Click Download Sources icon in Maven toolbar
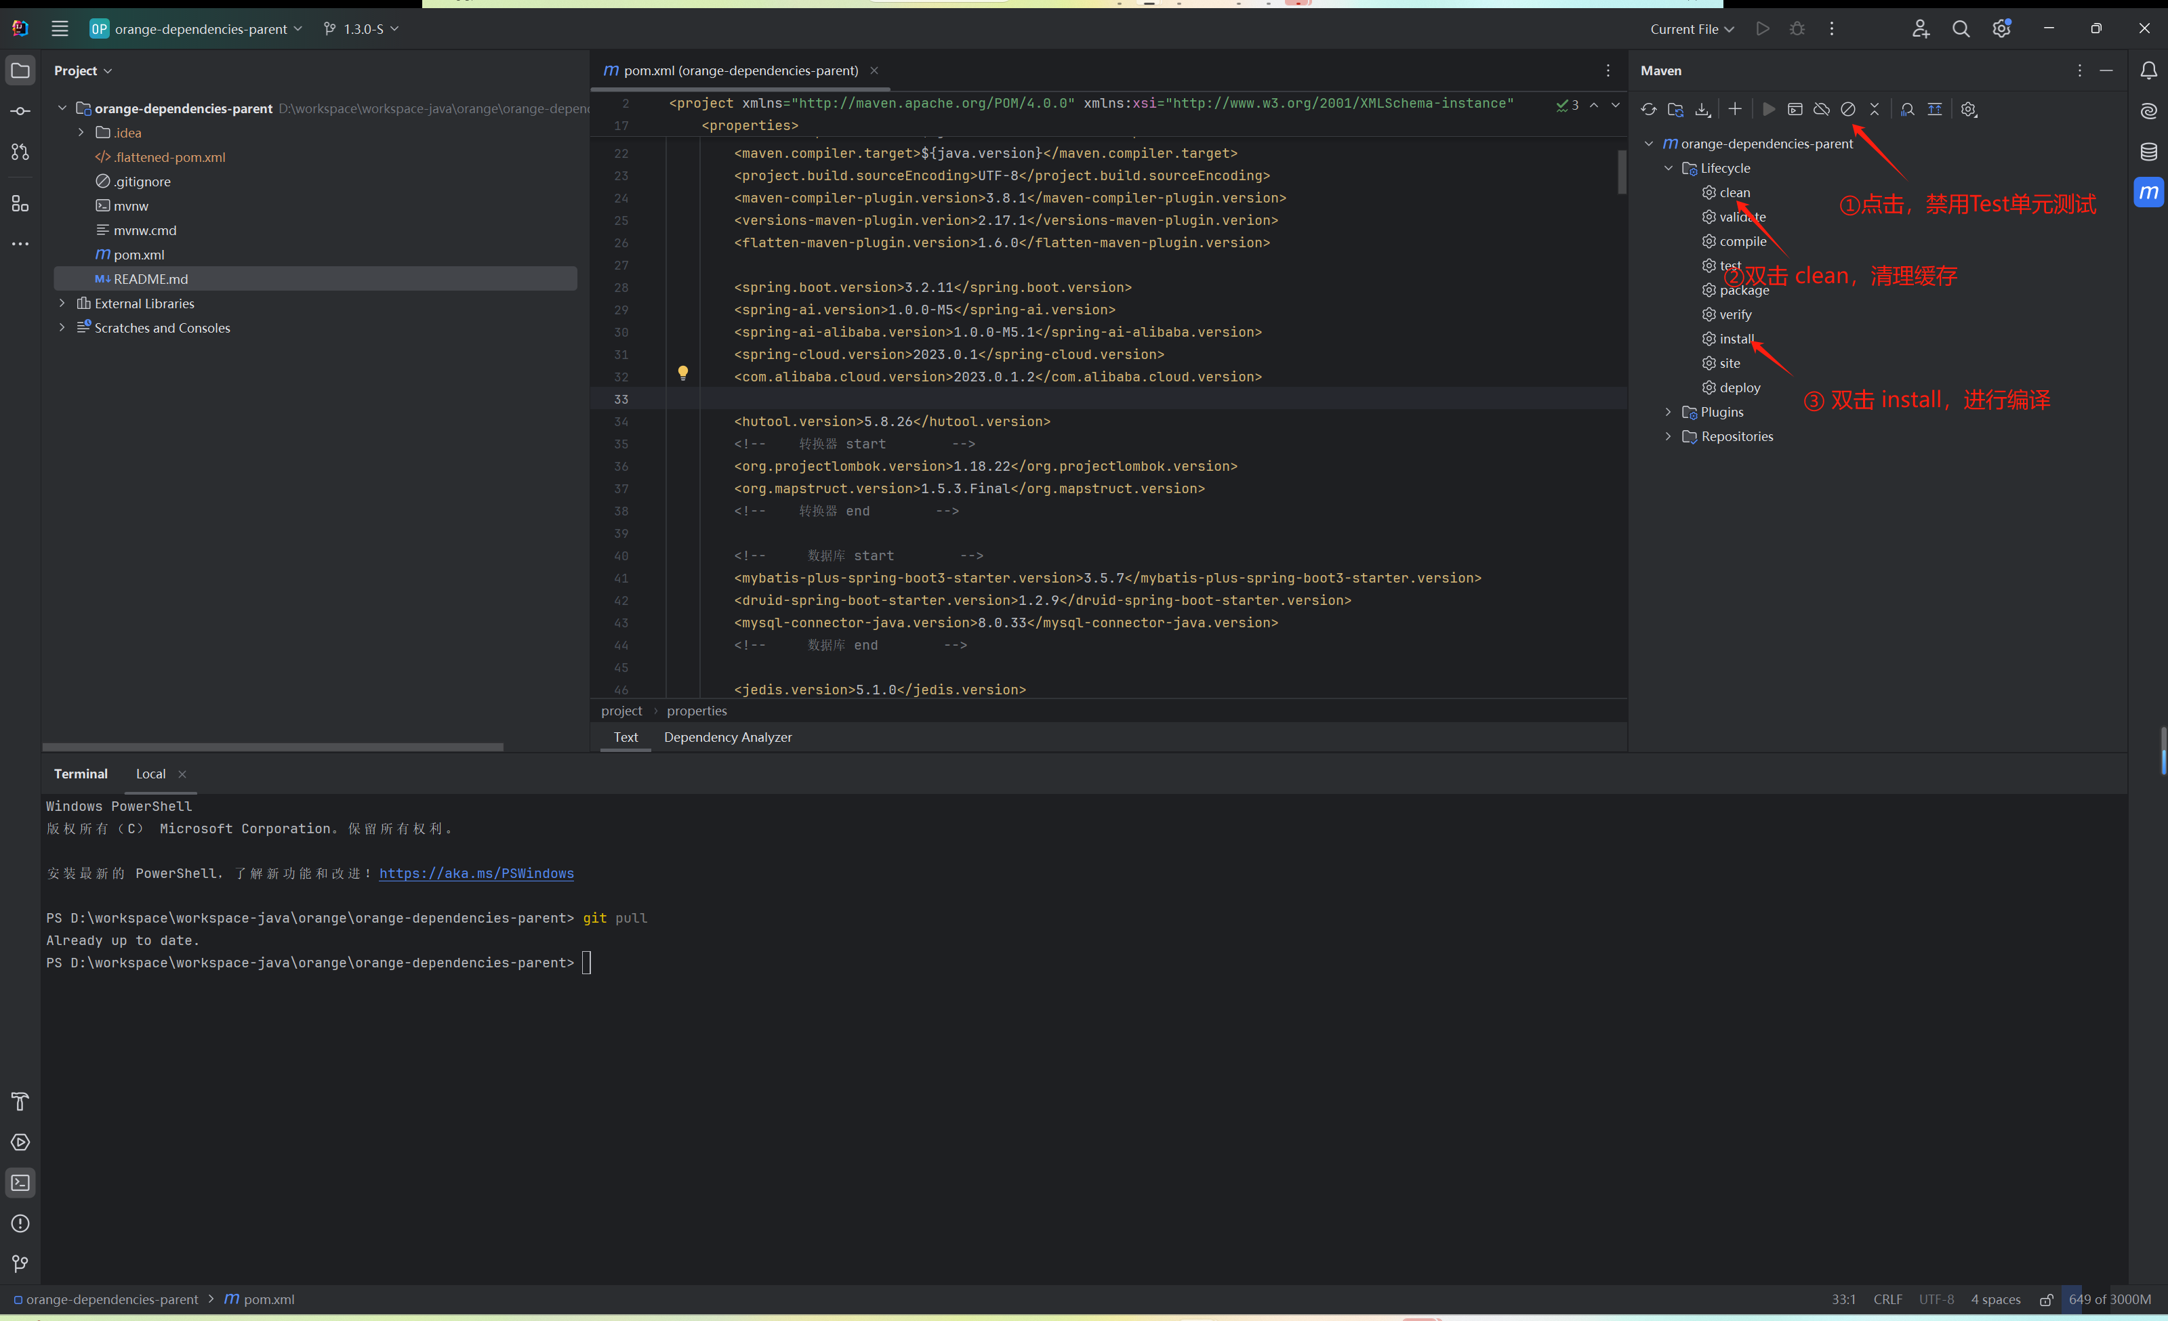2168x1321 pixels. click(x=1702, y=109)
